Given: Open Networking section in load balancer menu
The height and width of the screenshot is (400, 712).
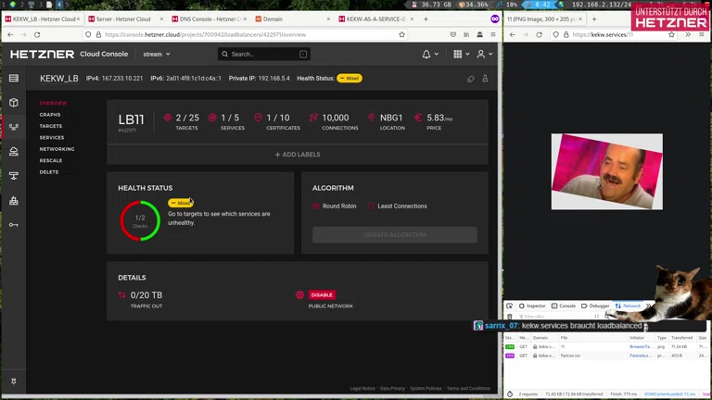Looking at the screenshot, I should point(57,149).
